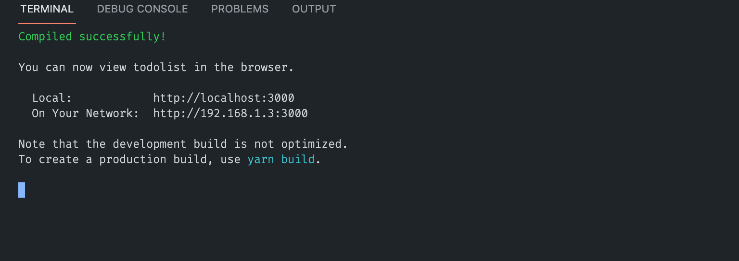Click the port number 3000 after localhost

pyautogui.click(x=281, y=98)
